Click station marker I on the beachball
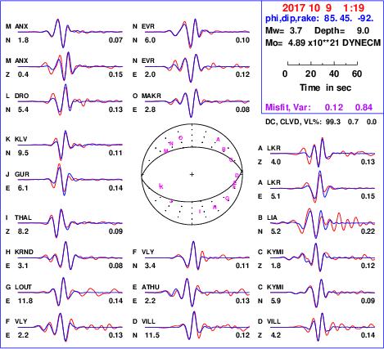 click(x=200, y=212)
